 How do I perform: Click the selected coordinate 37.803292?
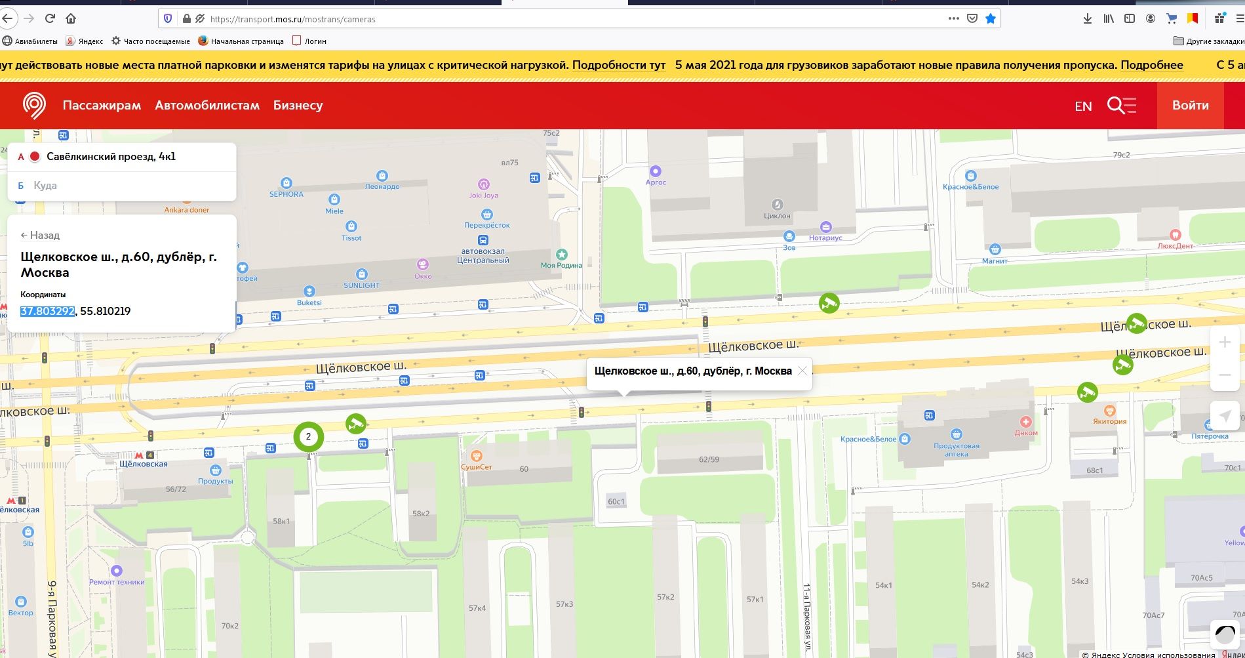click(x=47, y=311)
